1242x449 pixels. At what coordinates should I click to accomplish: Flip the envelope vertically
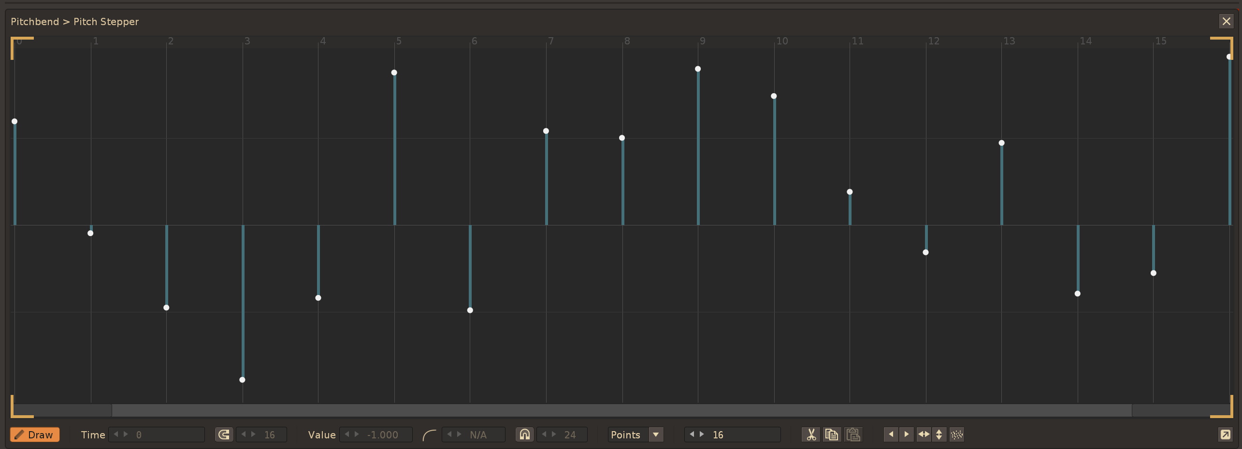(939, 435)
